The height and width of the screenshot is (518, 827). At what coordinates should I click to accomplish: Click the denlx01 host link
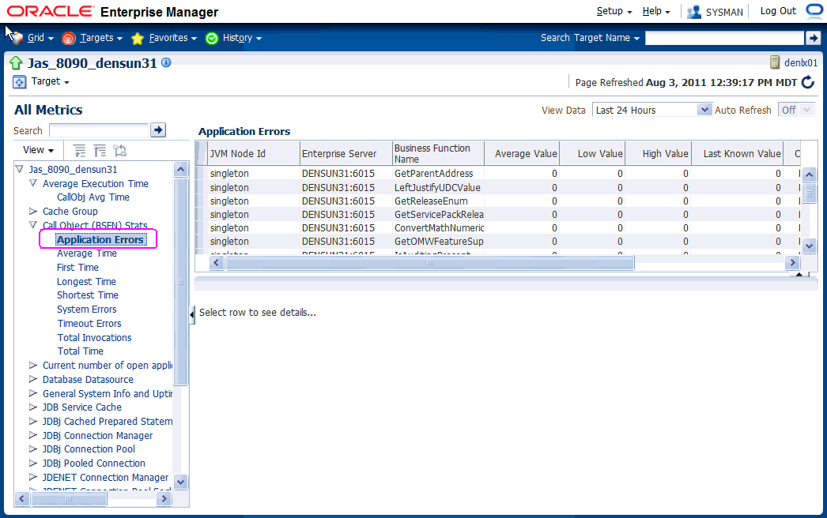coord(801,62)
